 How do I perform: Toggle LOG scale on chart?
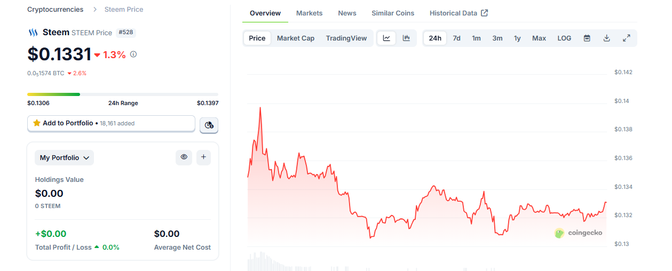tap(564, 38)
